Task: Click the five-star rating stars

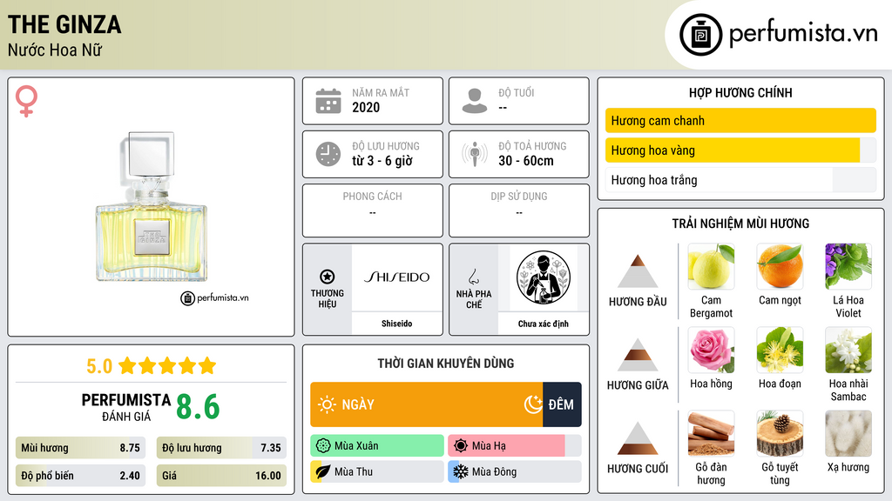Action: [167, 366]
